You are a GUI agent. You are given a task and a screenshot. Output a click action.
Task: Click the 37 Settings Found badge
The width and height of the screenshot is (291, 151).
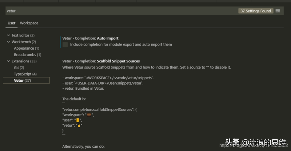point(256,11)
